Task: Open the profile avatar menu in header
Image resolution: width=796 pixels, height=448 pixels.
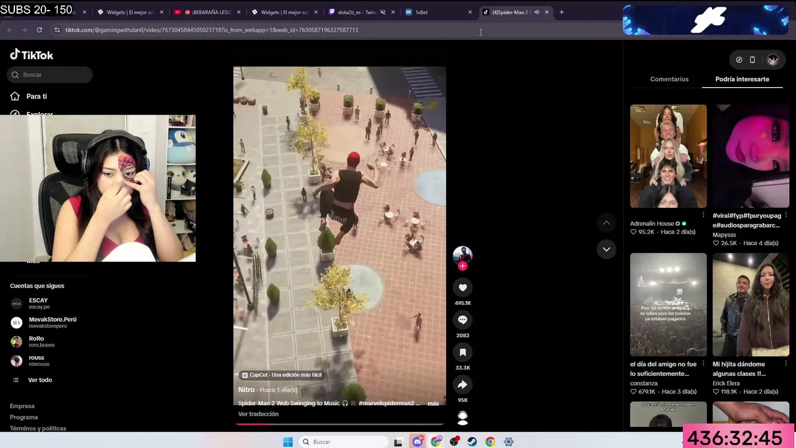Action: [773, 60]
